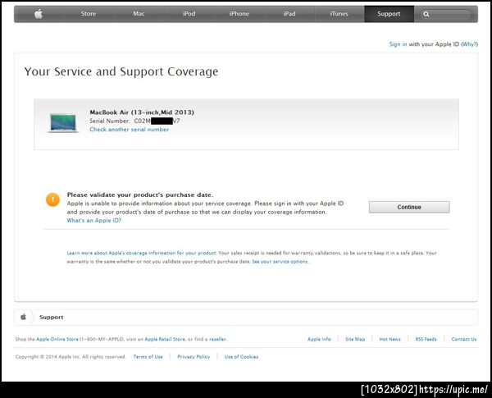This screenshot has width=492, height=398.
Task: Click the orange warning exclamation icon
Action: click(52, 199)
